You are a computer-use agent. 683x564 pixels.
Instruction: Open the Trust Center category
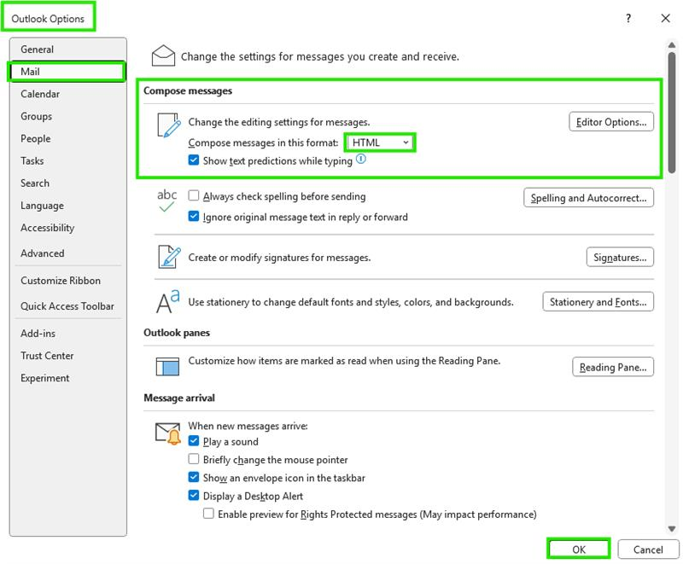point(67,356)
